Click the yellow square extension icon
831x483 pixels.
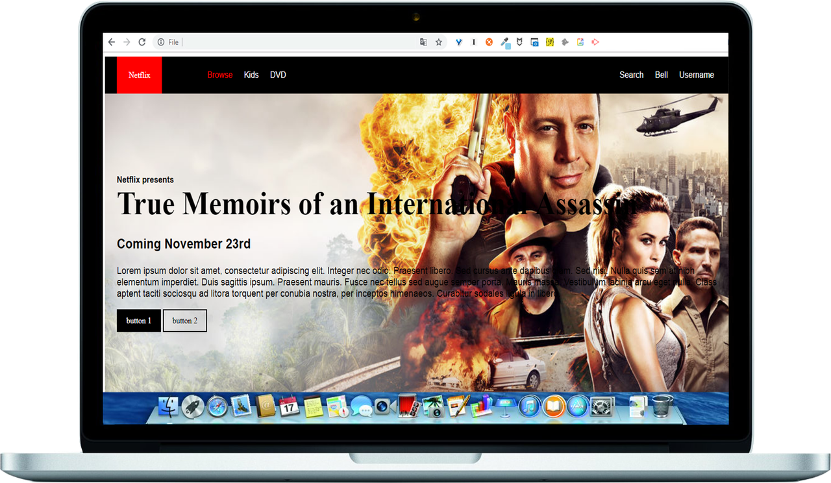pyautogui.click(x=549, y=42)
